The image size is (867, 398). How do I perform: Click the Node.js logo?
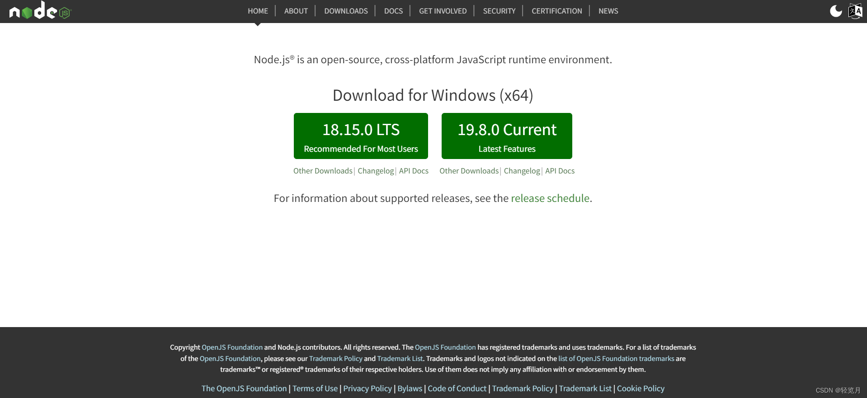40,10
